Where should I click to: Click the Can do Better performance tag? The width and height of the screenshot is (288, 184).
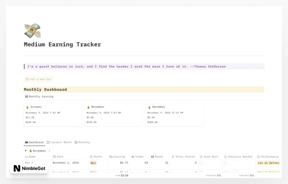click(269, 163)
